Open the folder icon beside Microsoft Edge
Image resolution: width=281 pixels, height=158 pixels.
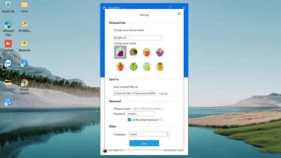click(25, 26)
